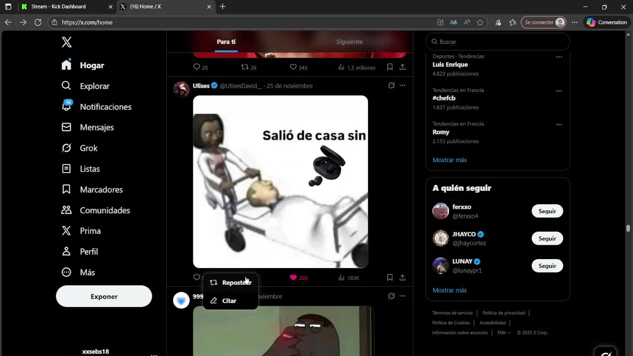The height and width of the screenshot is (356, 633).
Task: Open more options on Ulises post
Action: pyautogui.click(x=403, y=86)
